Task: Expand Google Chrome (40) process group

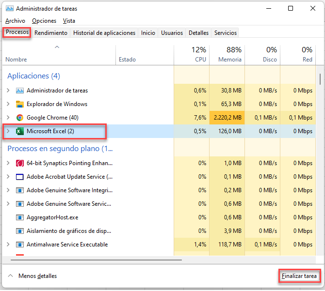Action: click(8, 118)
